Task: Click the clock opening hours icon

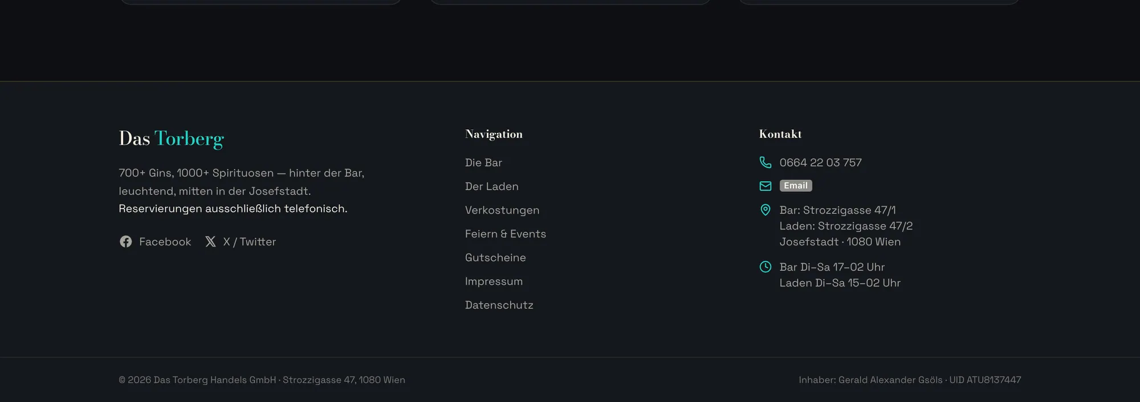Action: coord(766,267)
